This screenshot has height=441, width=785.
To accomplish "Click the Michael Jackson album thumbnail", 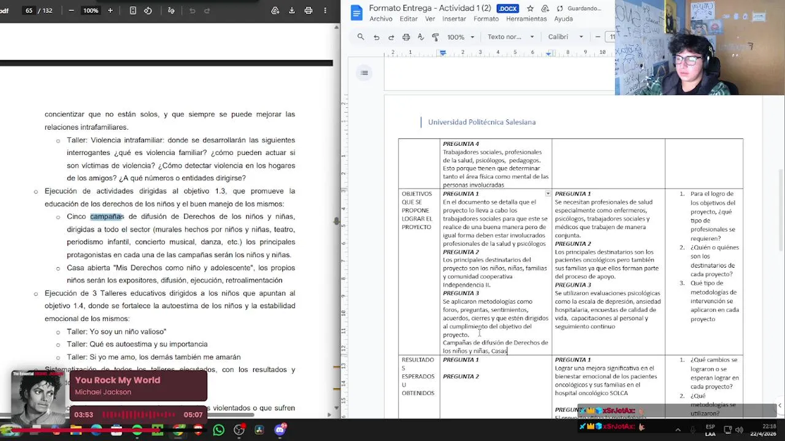I will coord(38,397).
